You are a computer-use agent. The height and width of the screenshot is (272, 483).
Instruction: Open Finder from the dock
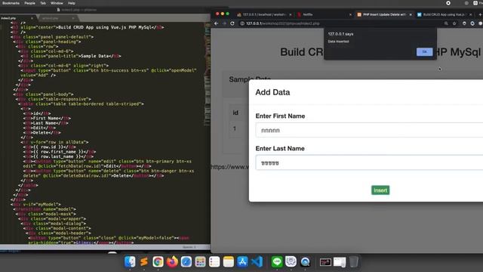[x=130, y=262]
